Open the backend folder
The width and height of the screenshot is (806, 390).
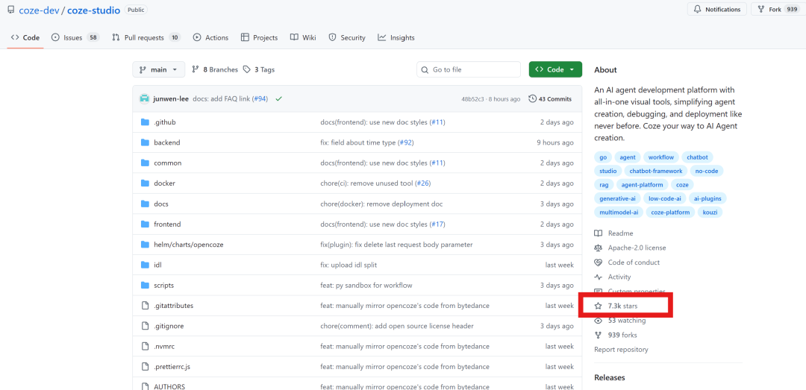click(166, 142)
